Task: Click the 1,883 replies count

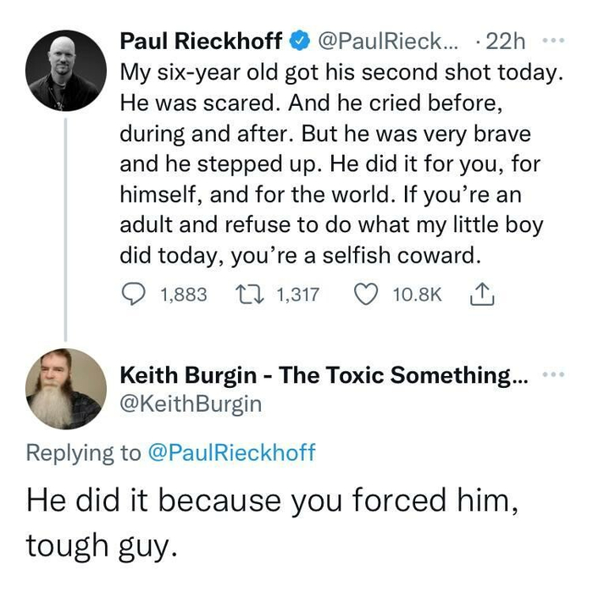Action: (x=182, y=294)
